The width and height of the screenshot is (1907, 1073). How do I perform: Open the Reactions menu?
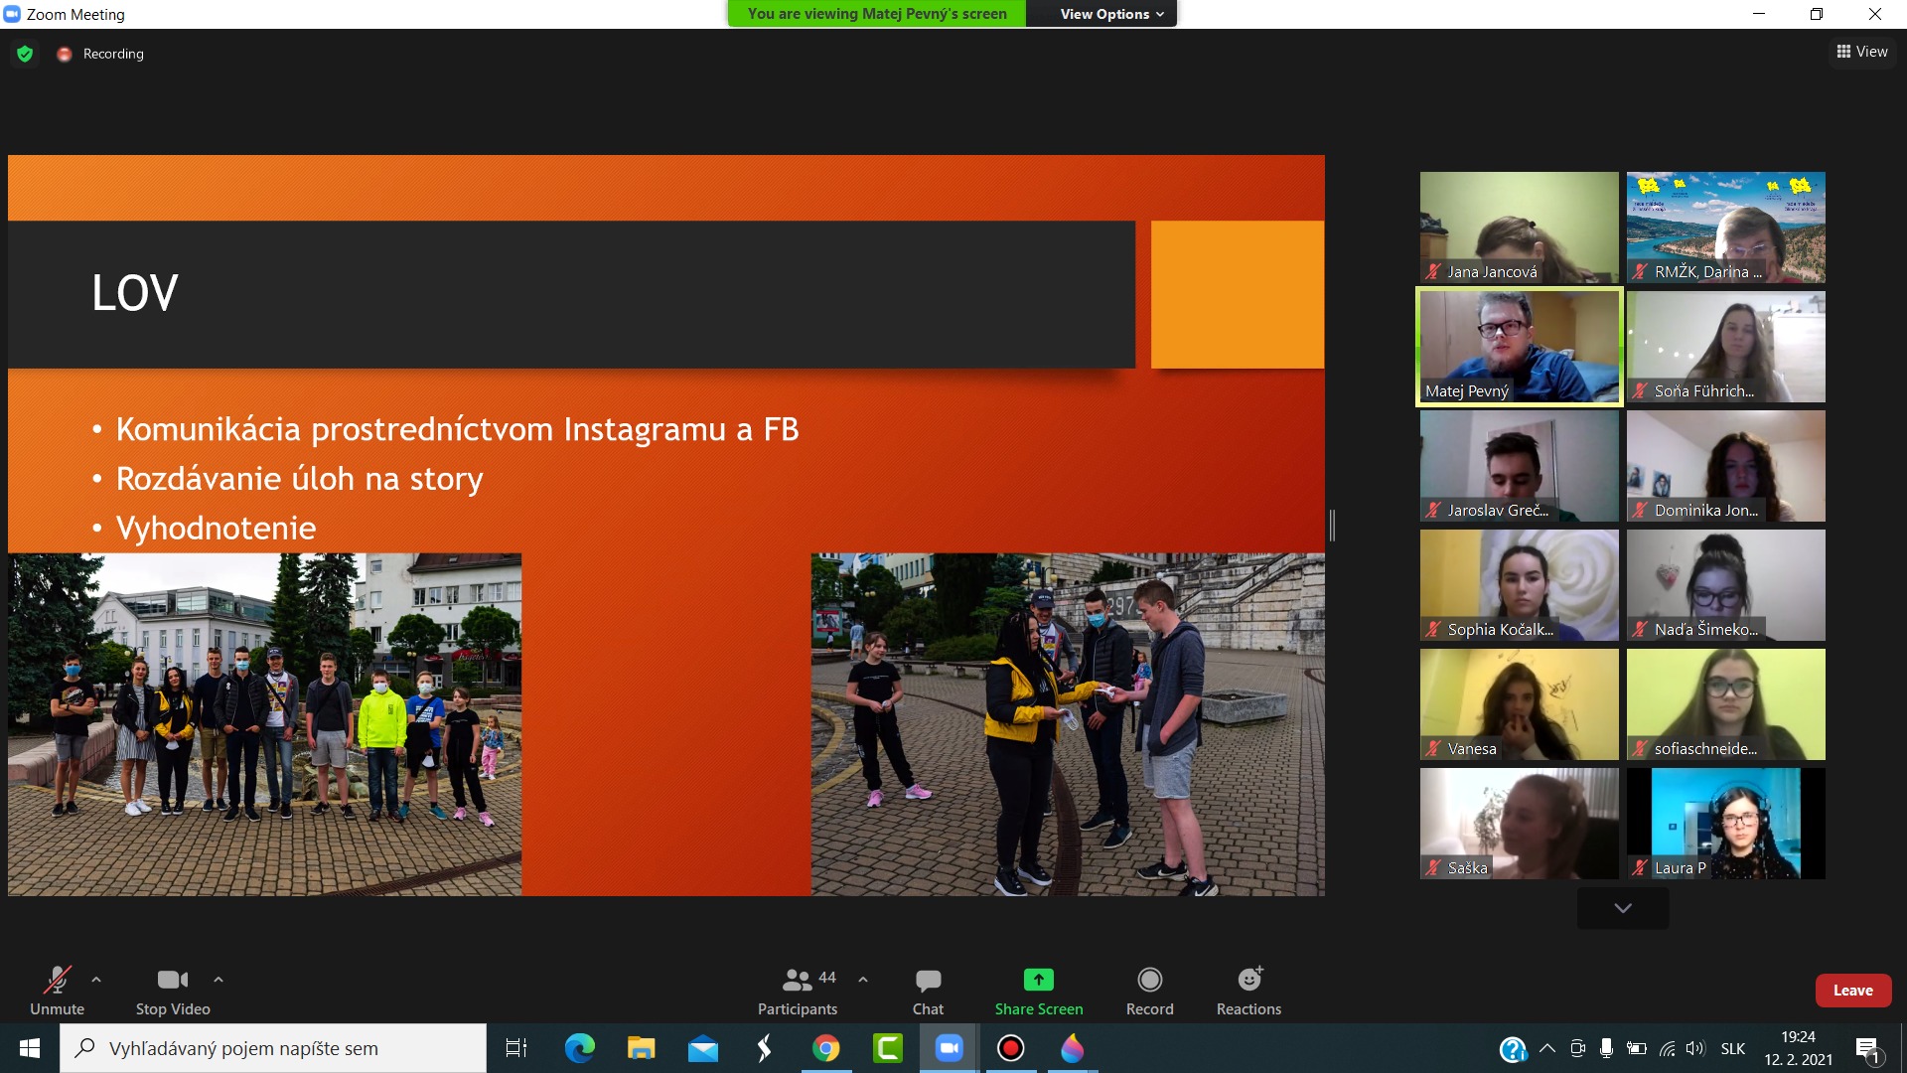[1248, 991]
